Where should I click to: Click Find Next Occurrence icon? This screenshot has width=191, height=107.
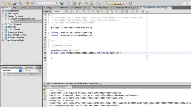pos(93,11)
